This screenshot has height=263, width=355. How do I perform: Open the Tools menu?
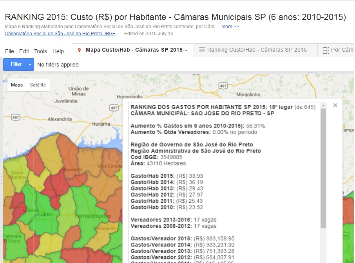point(40,51)
